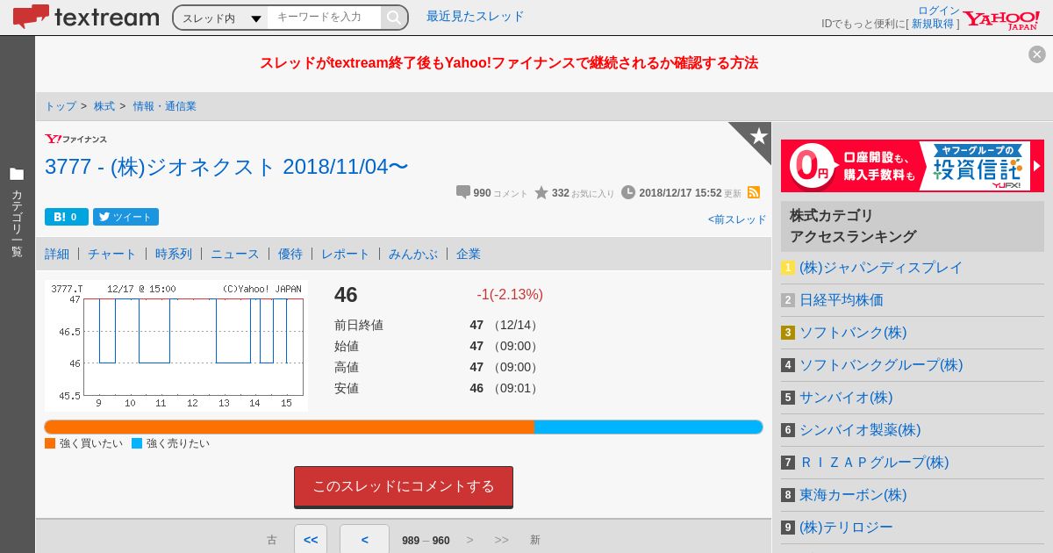The height and width of the screenshot is (553, 1053).
Task: Open the Yahoo! JAPAN logo link
Action: point(1001,20)
